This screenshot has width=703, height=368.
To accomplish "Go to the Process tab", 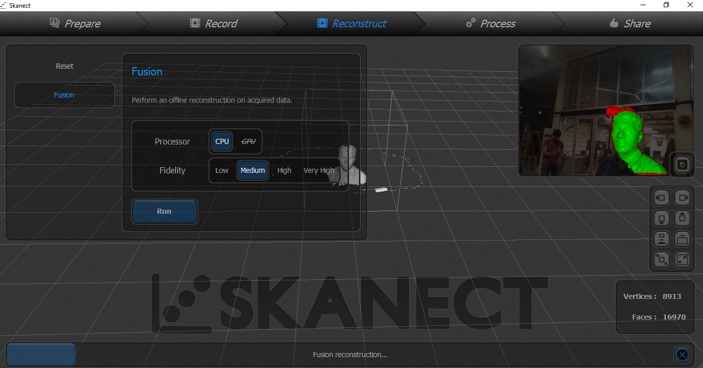I will (x=490, y=23).
